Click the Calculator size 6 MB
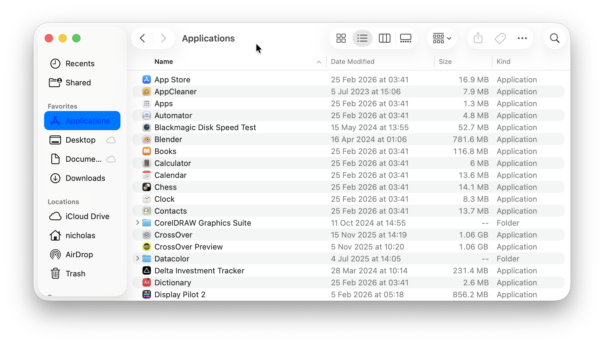The width and height of the screenshot is (604, 345). (x=479, y=163)
